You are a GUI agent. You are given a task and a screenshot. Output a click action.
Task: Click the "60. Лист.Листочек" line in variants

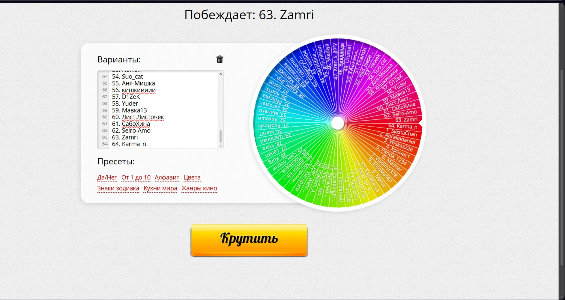[138, 117]
